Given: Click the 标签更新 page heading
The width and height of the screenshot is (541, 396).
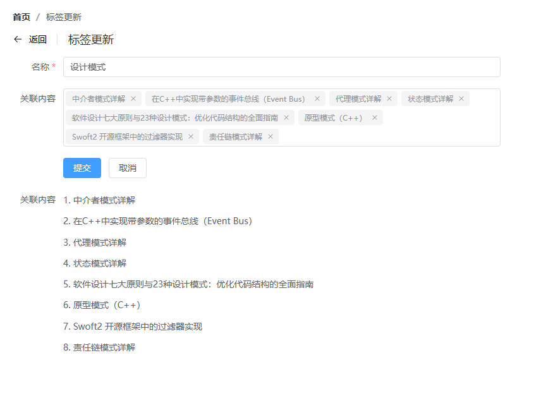Looking at the screenshot, I should (x=91, y=39).
